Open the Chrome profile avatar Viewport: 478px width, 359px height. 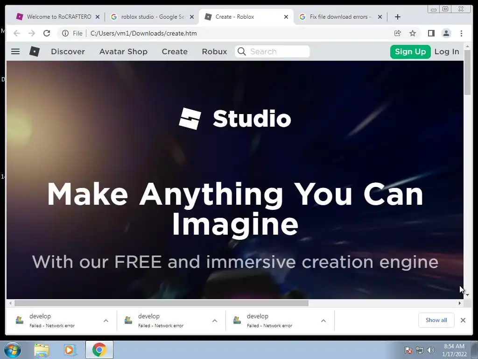446,33
